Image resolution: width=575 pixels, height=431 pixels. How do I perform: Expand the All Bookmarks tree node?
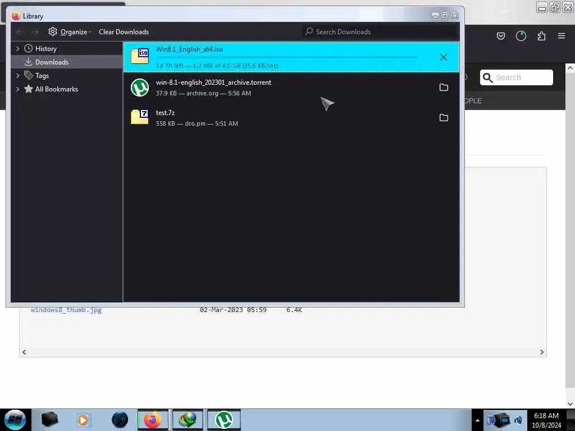coord(17,89)
